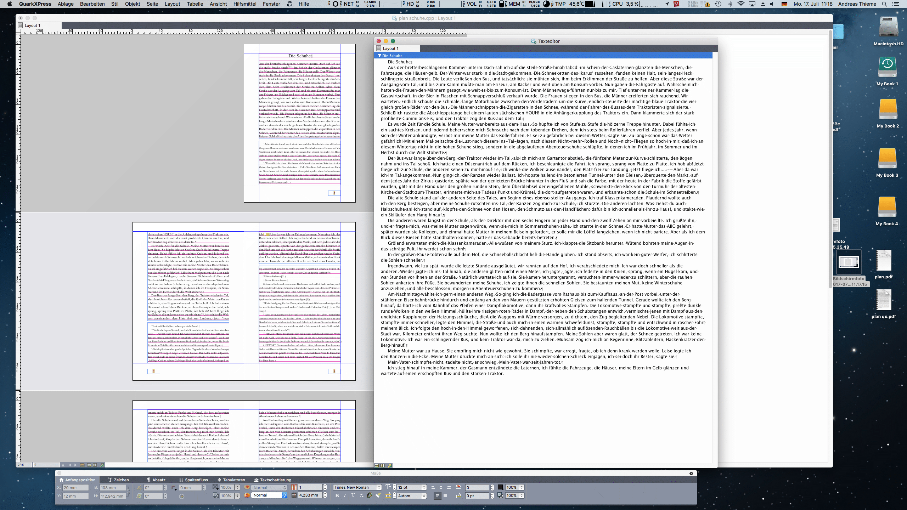Image resolution: width=907 pixels, height=510 pixels.
Task: Click Texteditor bottom-left split icon
Action: pos(377,465)
